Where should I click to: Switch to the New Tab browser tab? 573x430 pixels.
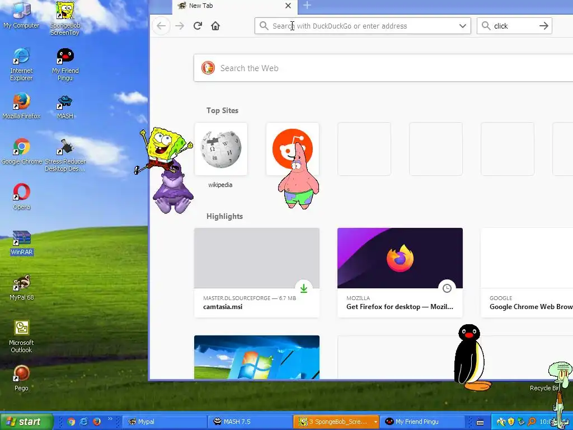234,6
